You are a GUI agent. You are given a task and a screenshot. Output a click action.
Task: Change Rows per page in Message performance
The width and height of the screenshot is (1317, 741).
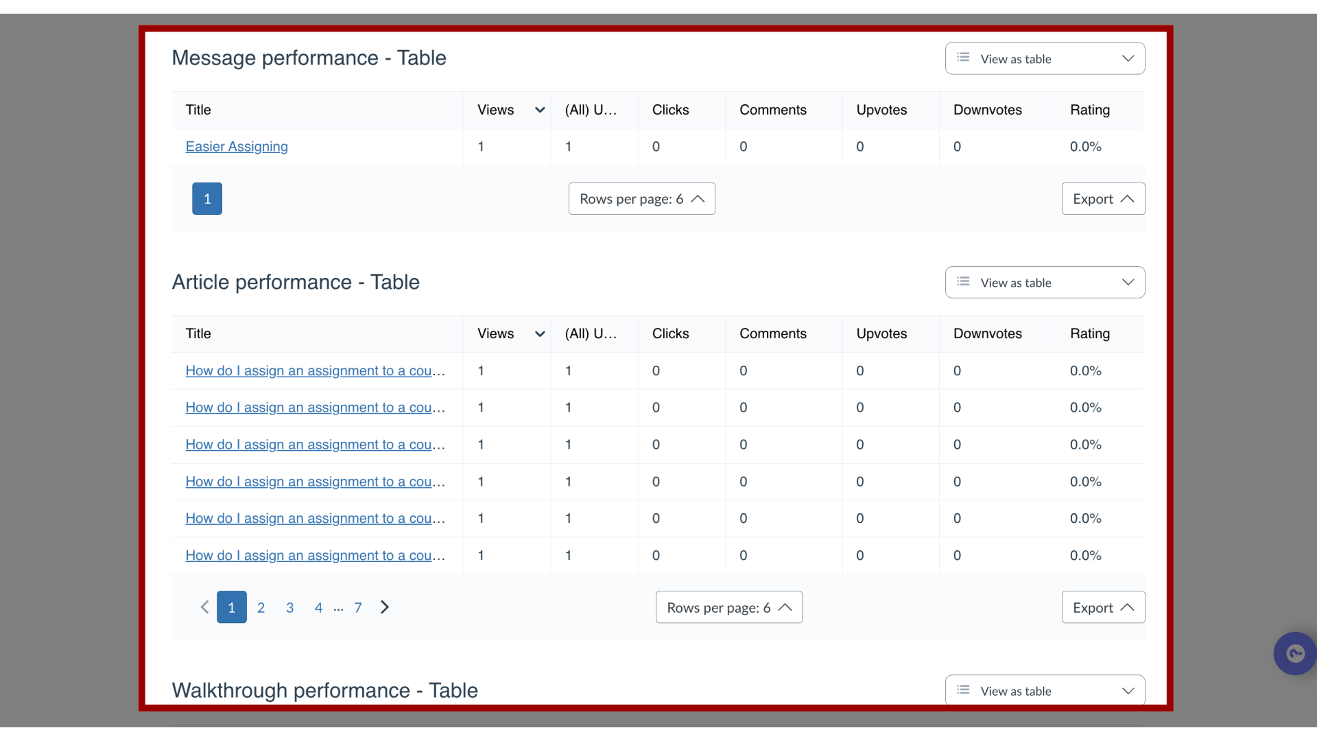tap(641, 199)
